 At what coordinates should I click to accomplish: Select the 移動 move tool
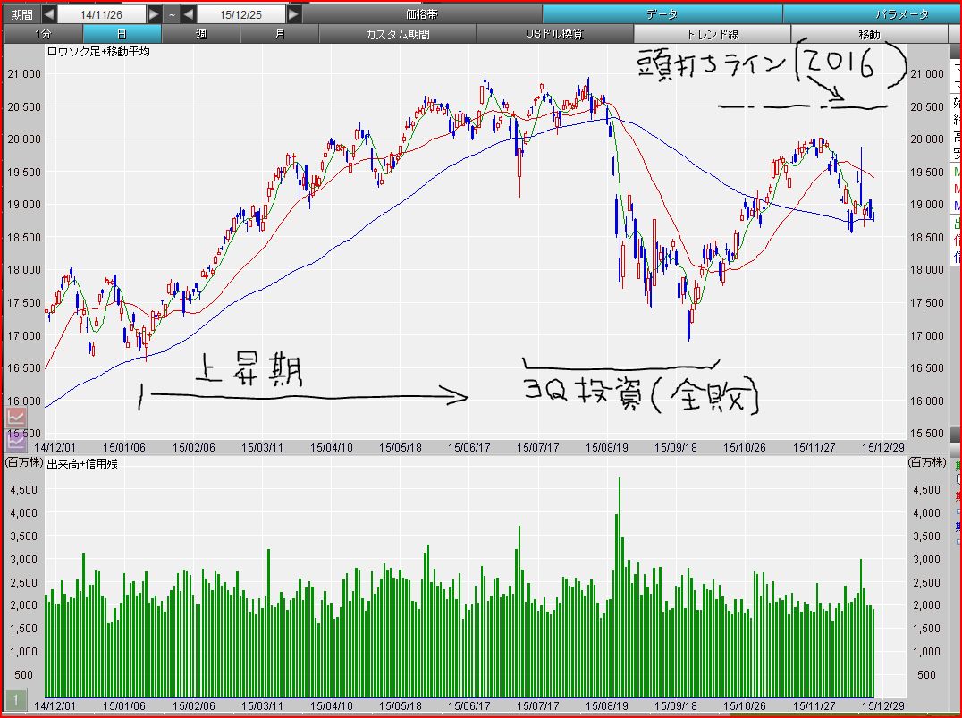(x=869, y=34)
